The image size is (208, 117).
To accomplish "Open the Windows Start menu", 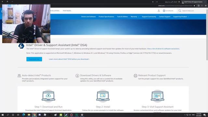I will click(x=2, y=115).
